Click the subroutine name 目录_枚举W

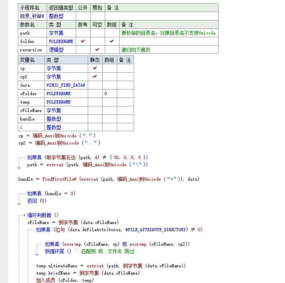32,16
